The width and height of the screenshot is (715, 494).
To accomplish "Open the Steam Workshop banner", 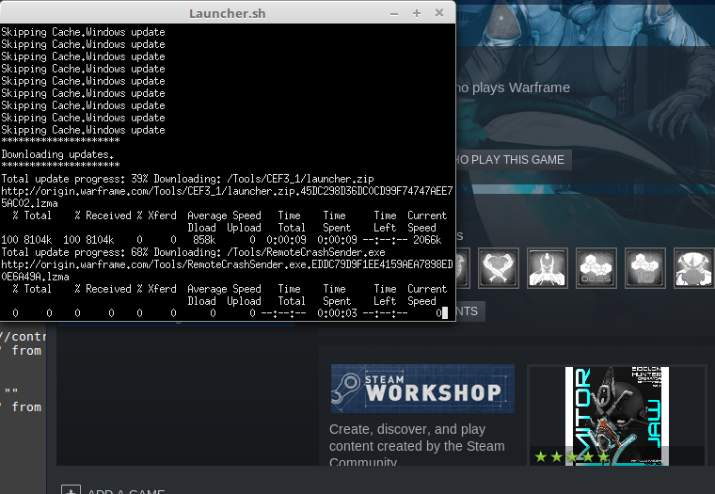I will click(x=422, y=389).
